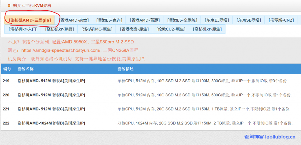Select the 洛杉矶kr-精品 tab
This screenshot has height=145, width=301.
[59, 29]
